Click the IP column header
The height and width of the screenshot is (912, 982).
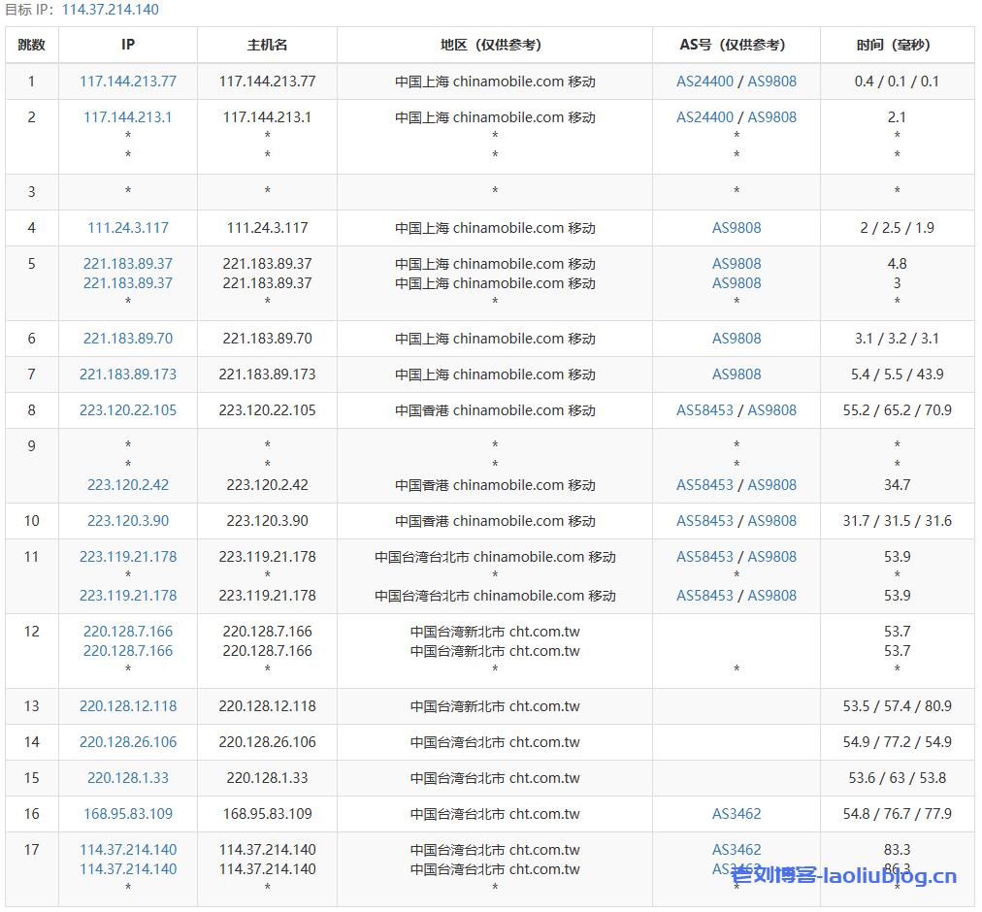(x=127, y=45)
